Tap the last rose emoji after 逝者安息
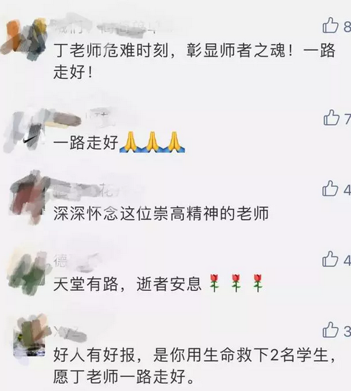Image resolution: width=351 pixels, height=391 pixels. click(x=258, y=283)
